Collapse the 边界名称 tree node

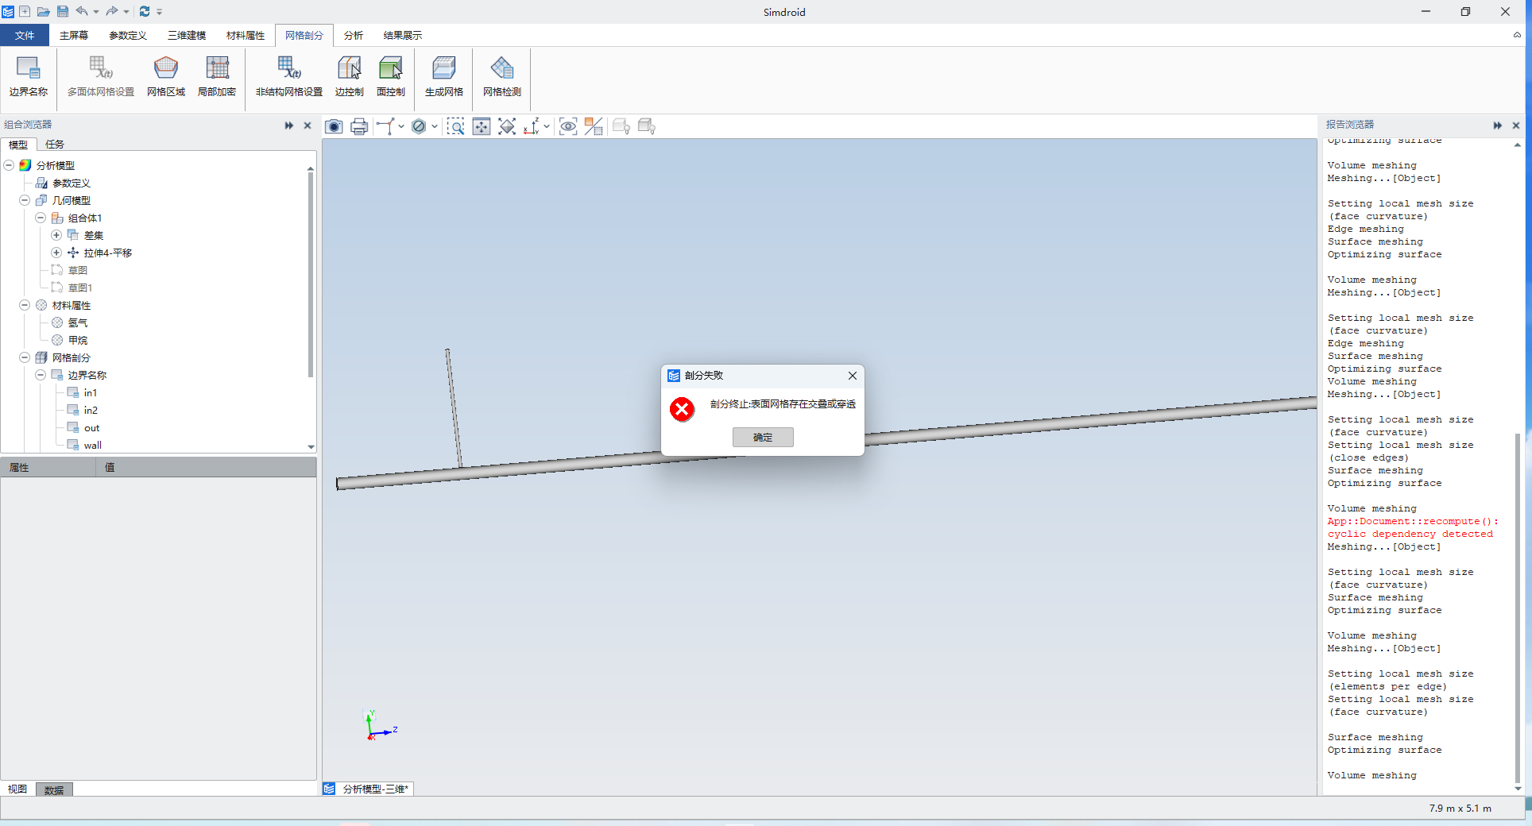41,375
